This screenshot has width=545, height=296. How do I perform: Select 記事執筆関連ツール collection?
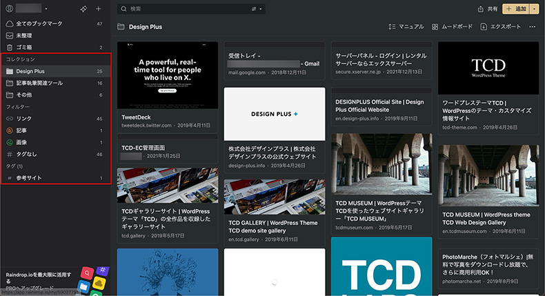[x=56, y=83]
